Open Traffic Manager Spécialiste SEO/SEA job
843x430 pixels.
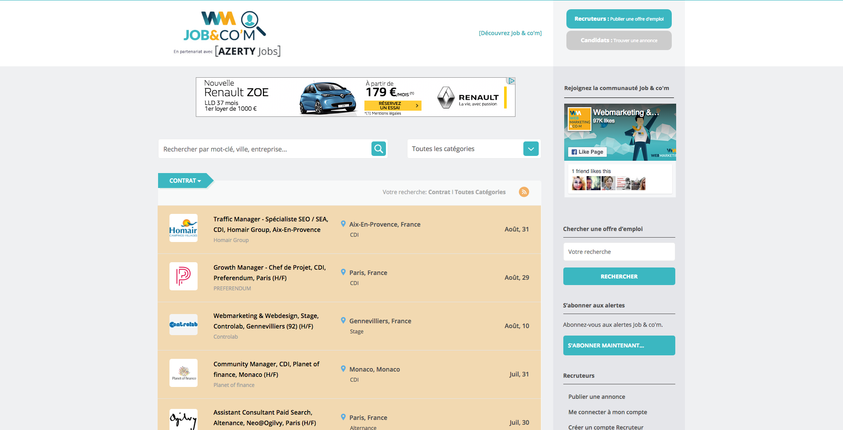(271, 224)
